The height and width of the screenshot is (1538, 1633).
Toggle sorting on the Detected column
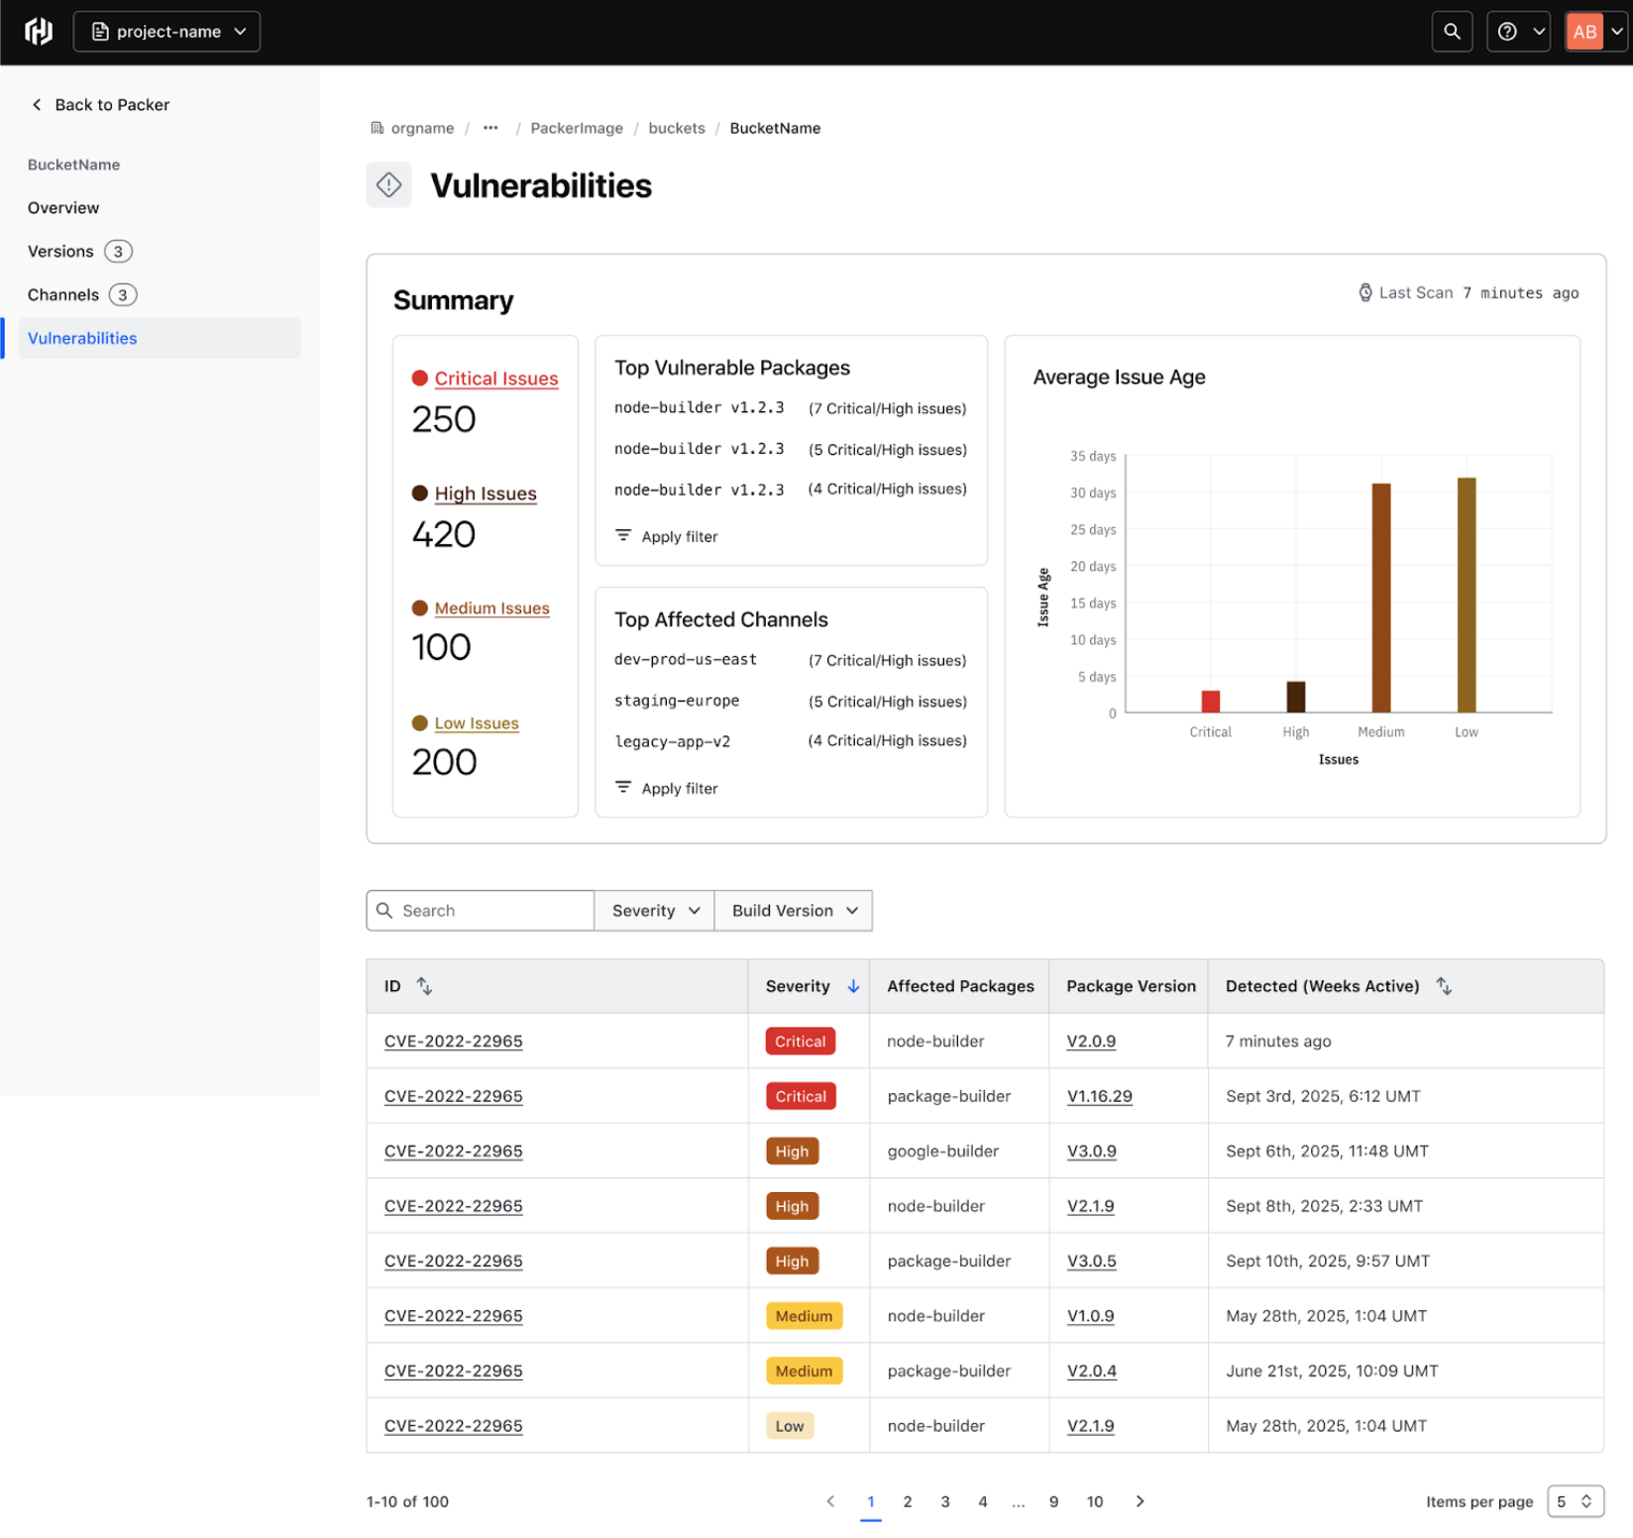coord(1445,985)
